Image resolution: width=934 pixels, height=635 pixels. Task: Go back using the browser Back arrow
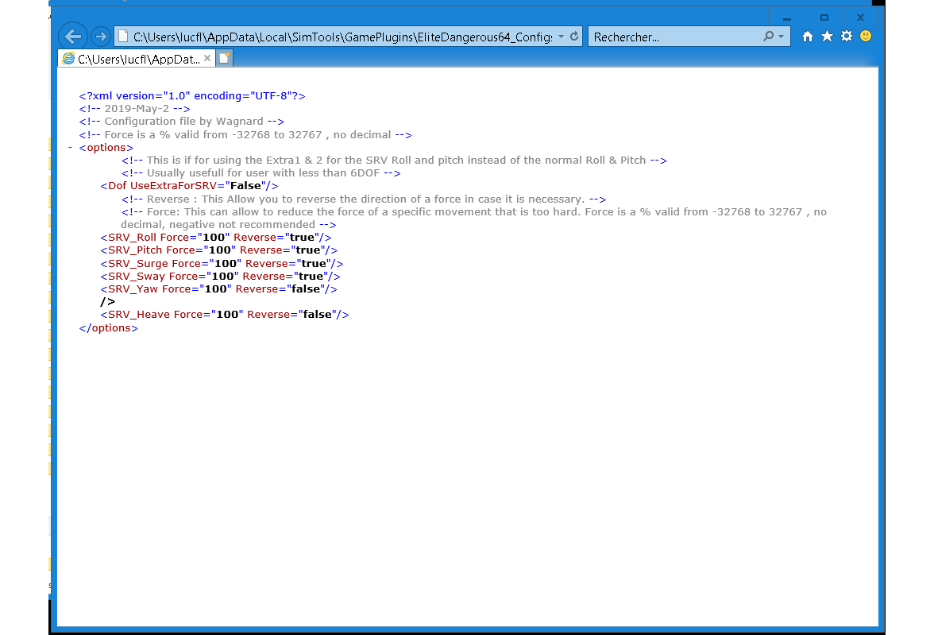(x=73, y=37)
